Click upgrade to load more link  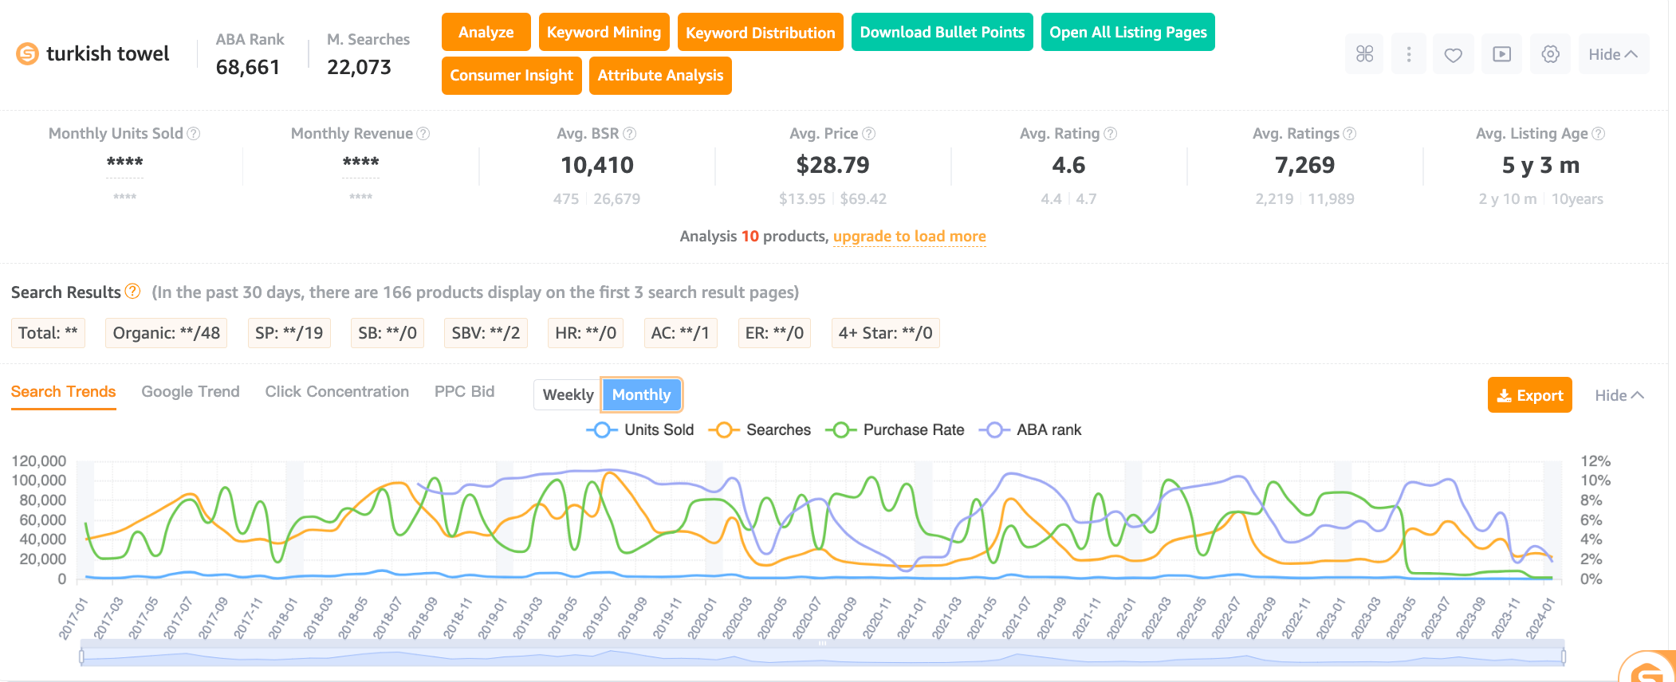tap(910, 236)
